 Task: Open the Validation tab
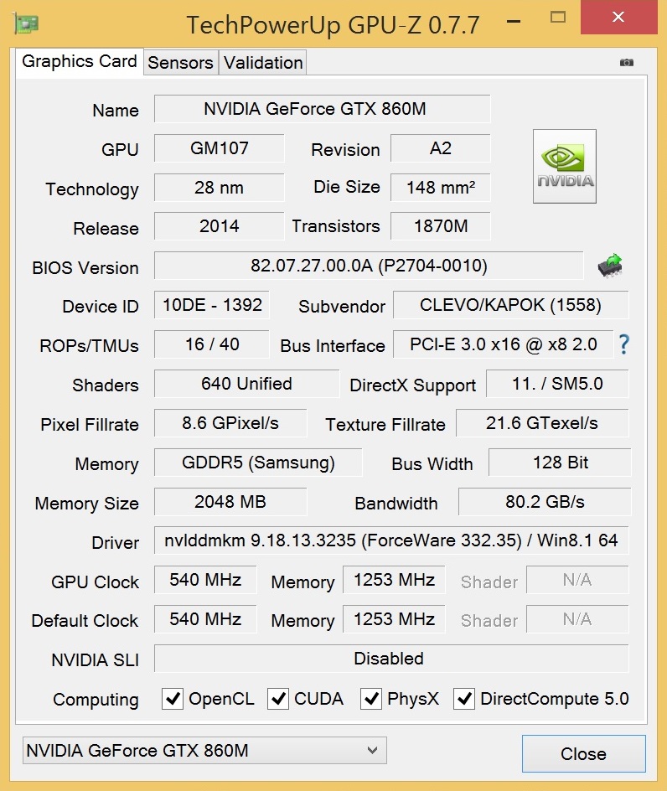point(263,63)
